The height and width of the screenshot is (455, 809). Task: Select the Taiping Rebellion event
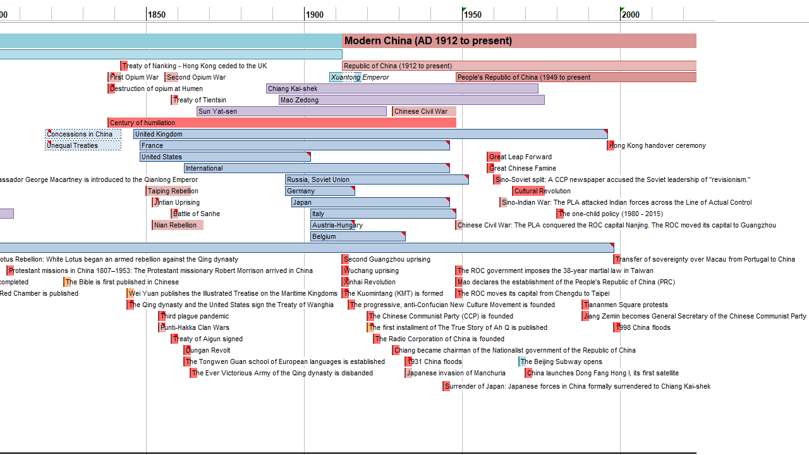(171, 191)
